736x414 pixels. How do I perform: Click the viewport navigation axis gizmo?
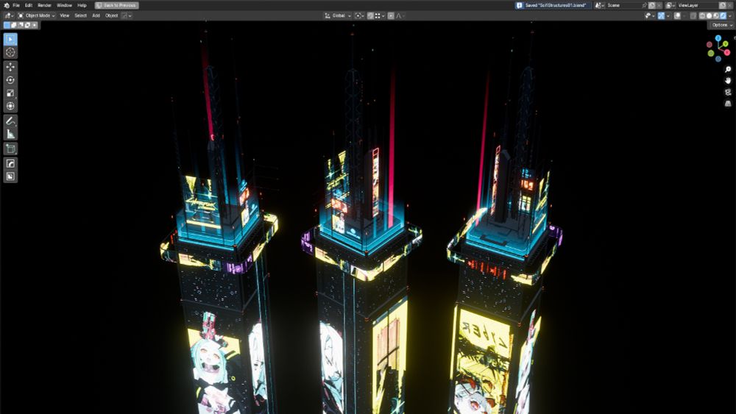(x=718, y=49)
